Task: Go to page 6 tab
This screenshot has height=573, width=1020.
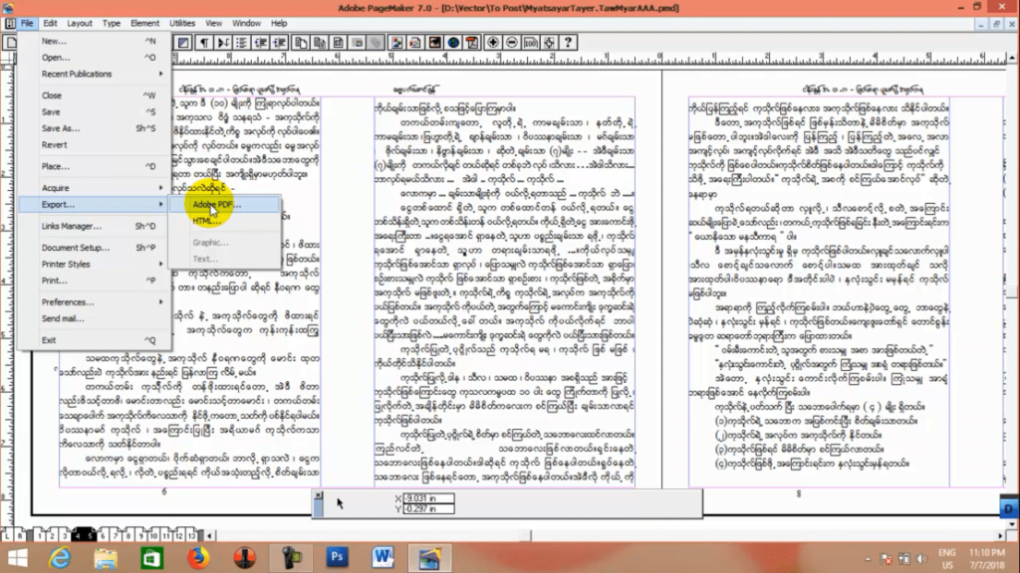Action: tap(103, 536)
